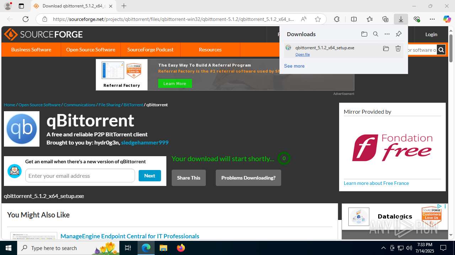Screen dimensions: 455x255
Task: Click the taskbar search box
Action: [x=68, y=248]
